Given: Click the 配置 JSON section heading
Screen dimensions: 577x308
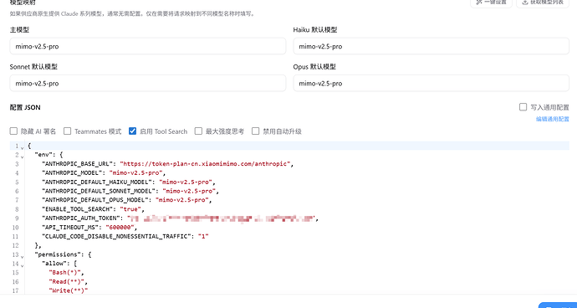Looking at the screenshot, I should pos(25,108).
